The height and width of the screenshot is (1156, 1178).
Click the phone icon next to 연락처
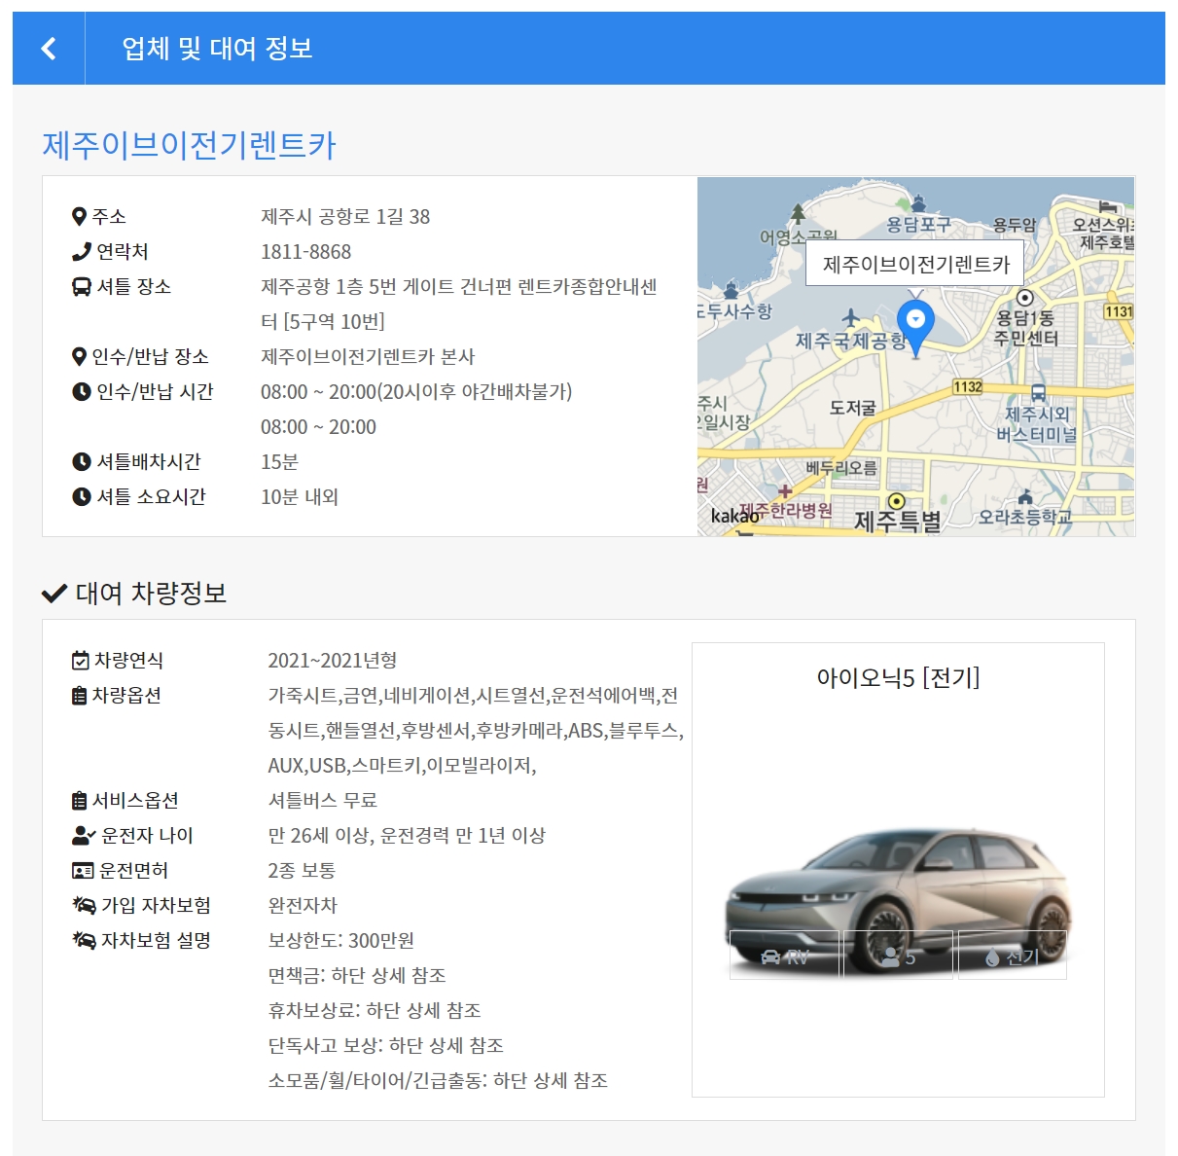(x=83, y=251)
